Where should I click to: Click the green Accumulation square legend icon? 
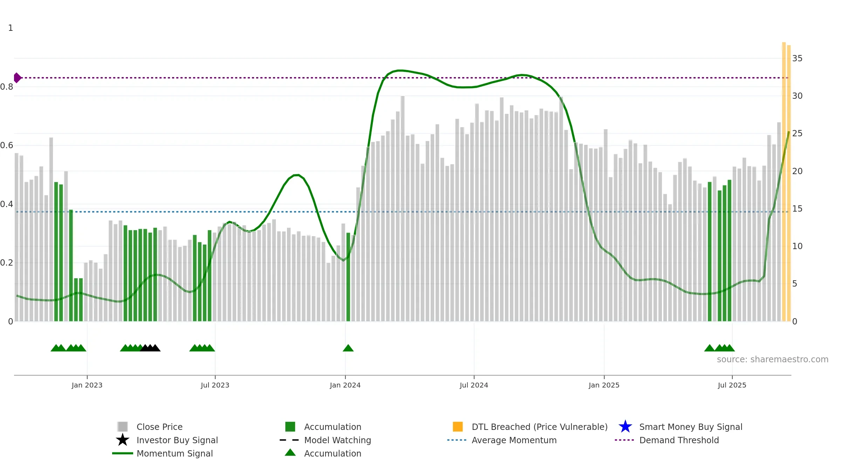tap(290, 426)
